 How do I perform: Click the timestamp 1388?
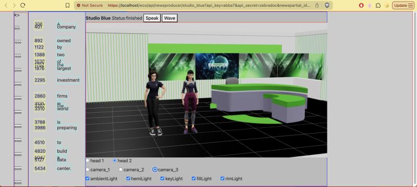pos(40,55)
